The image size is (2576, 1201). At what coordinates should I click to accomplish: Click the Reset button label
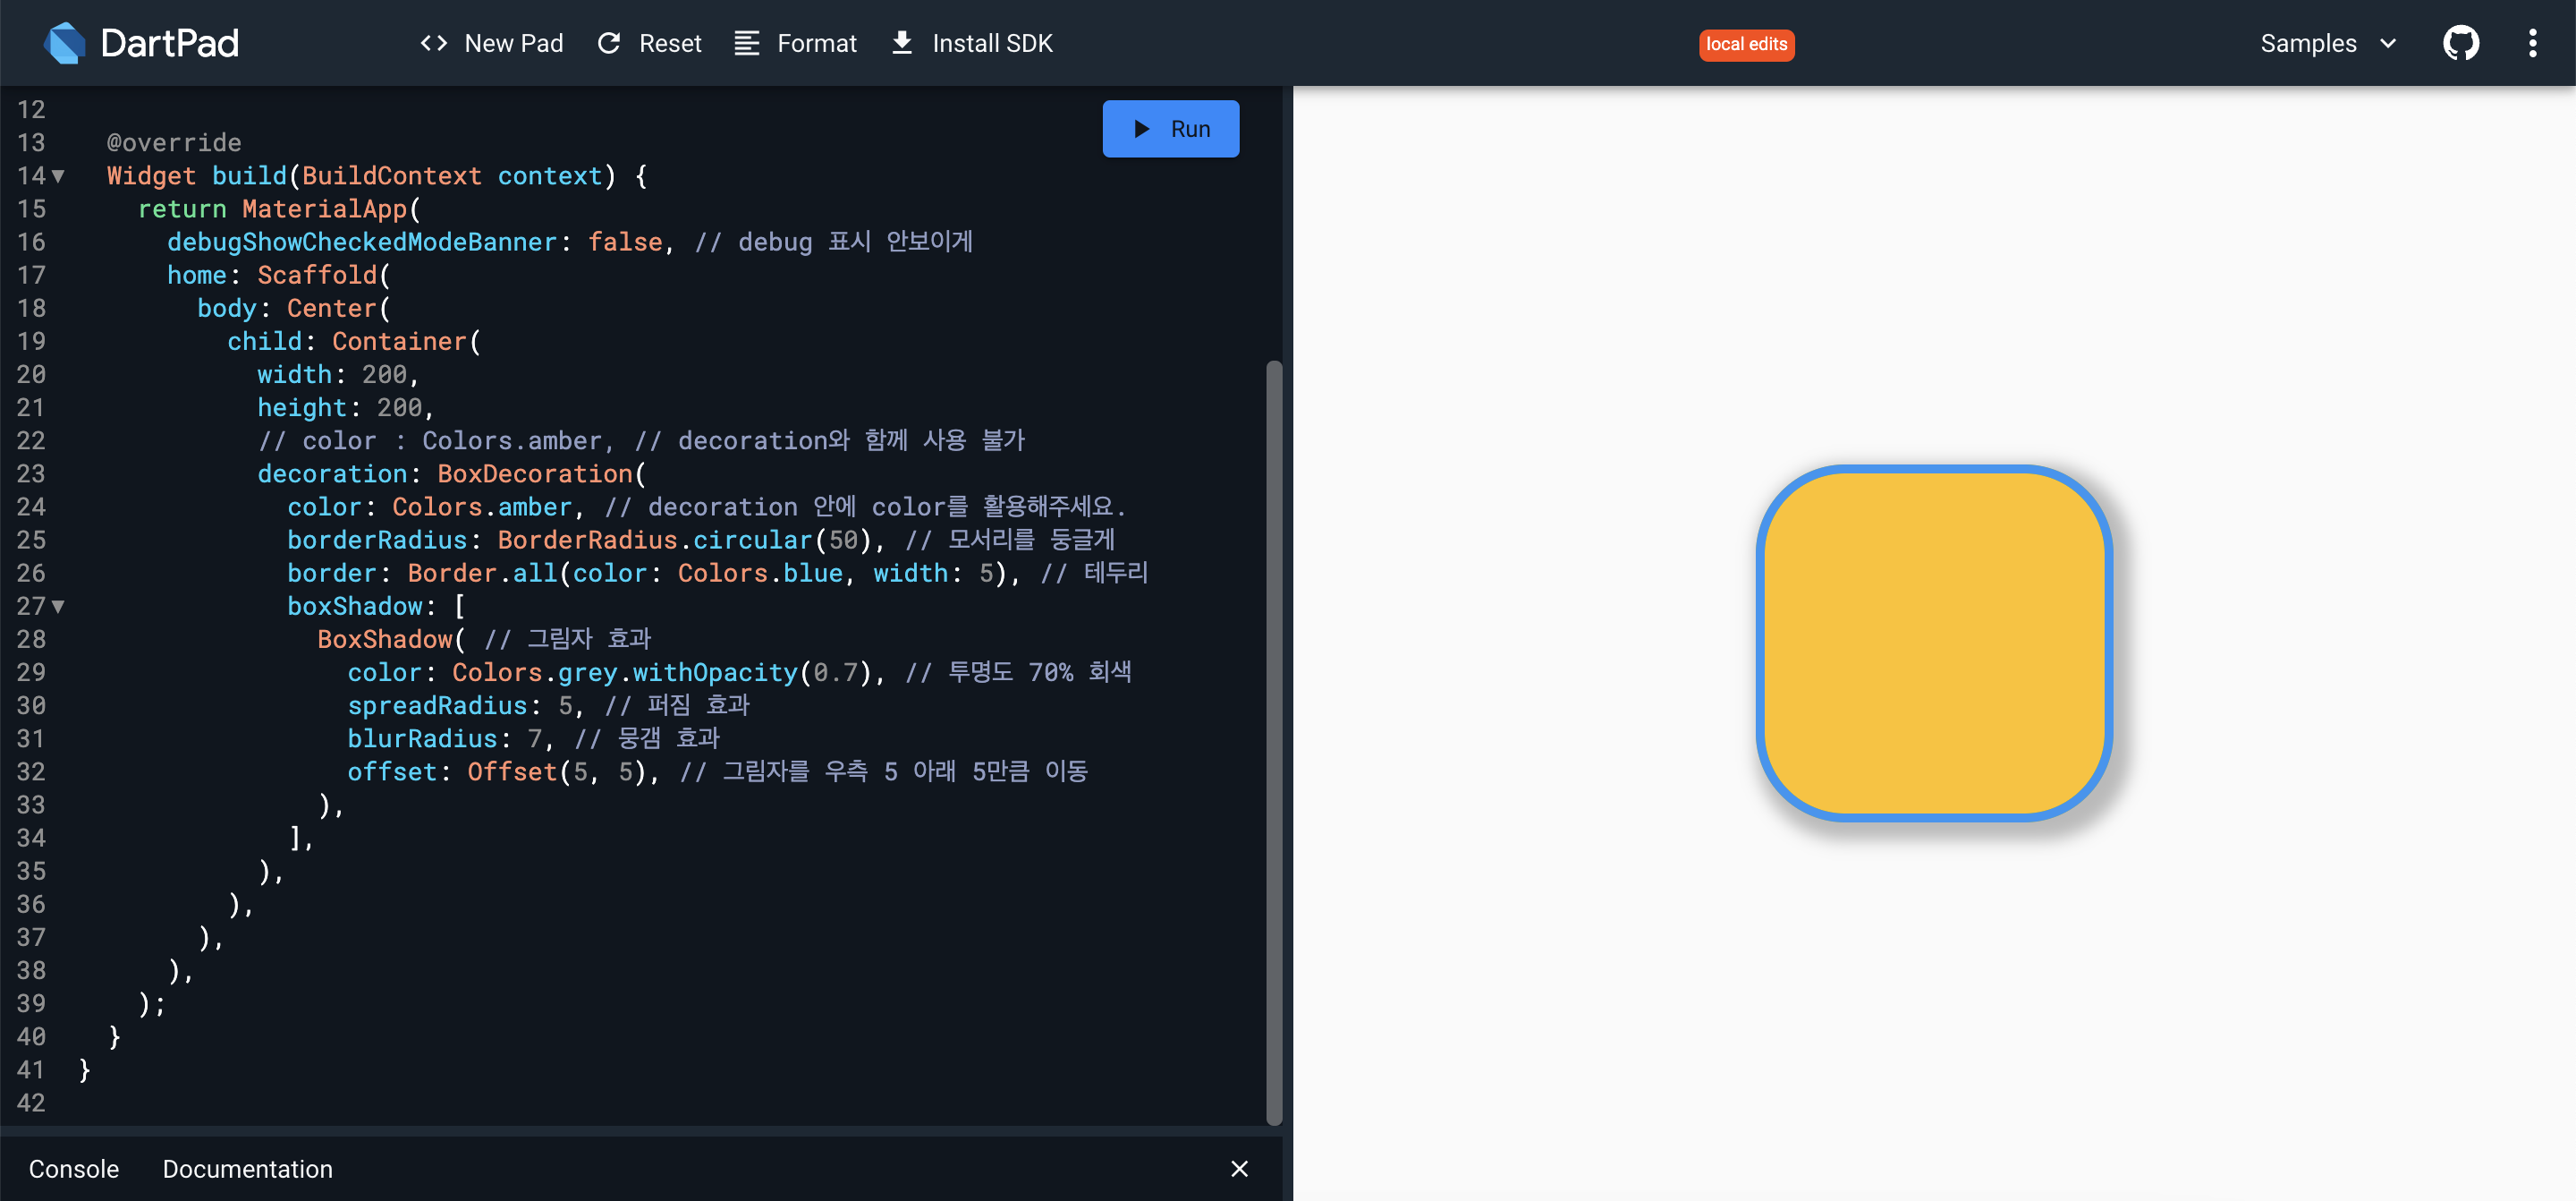click(670, 43)
